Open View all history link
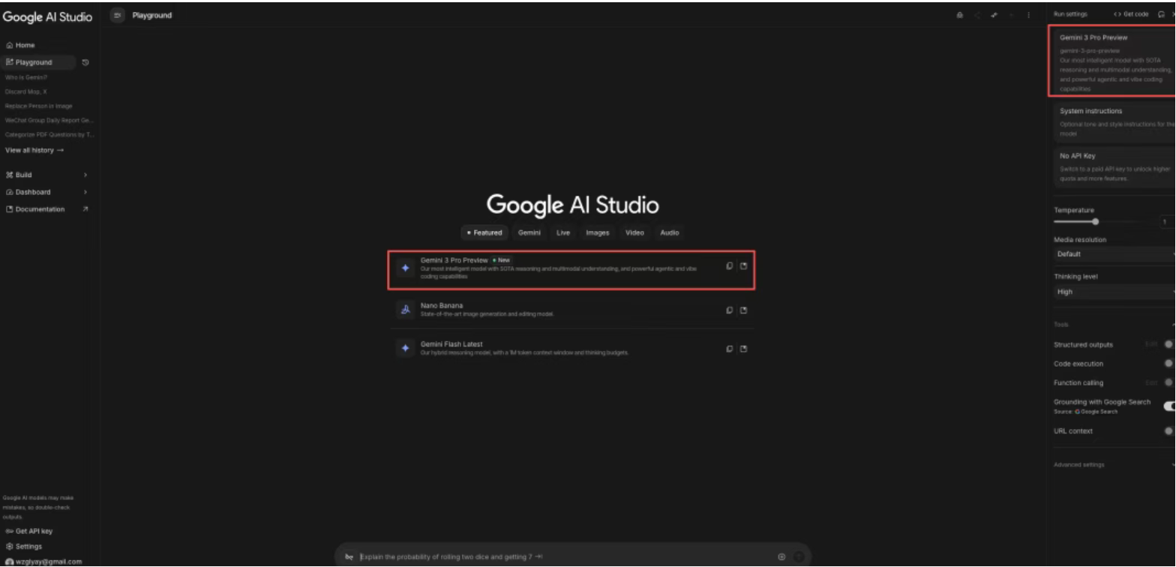 pos(34,150)
